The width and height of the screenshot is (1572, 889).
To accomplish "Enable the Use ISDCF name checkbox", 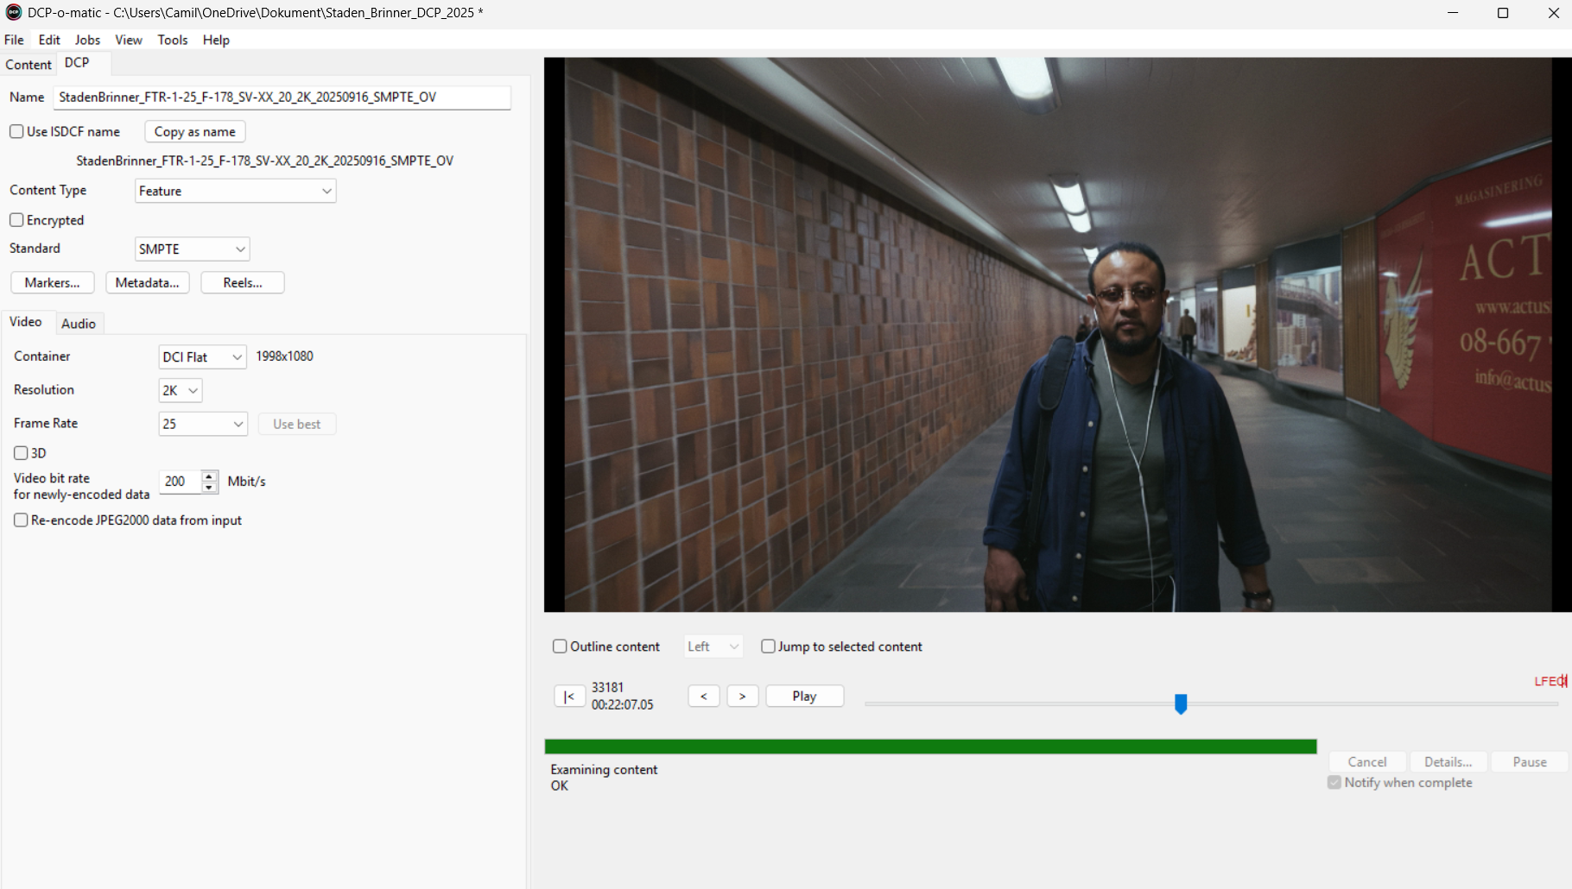I will [16, 131].
